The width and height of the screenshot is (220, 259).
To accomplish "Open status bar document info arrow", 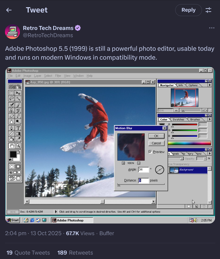I will tap(56, 212).
